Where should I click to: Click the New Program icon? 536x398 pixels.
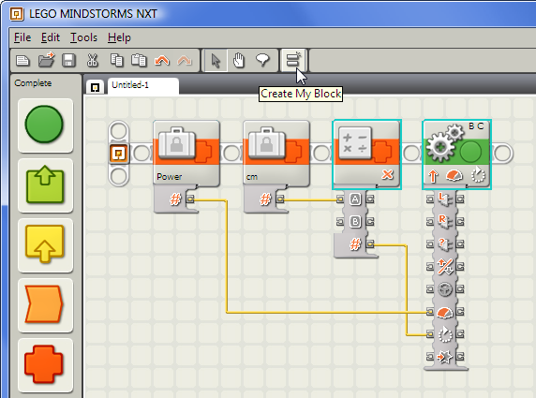tap(22, 61)
